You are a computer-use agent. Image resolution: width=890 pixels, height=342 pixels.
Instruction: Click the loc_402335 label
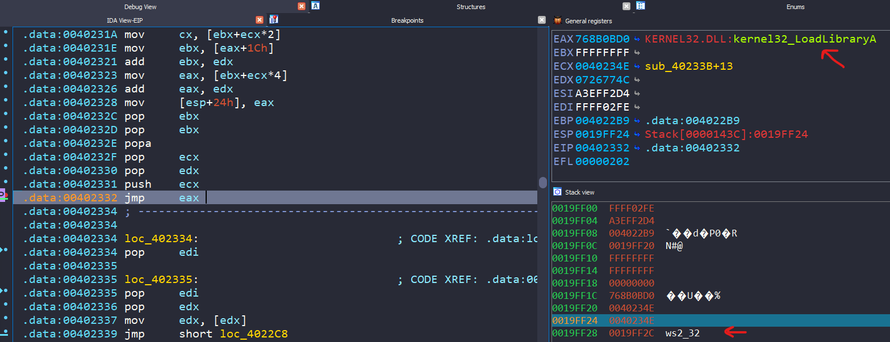pos(162,280)
